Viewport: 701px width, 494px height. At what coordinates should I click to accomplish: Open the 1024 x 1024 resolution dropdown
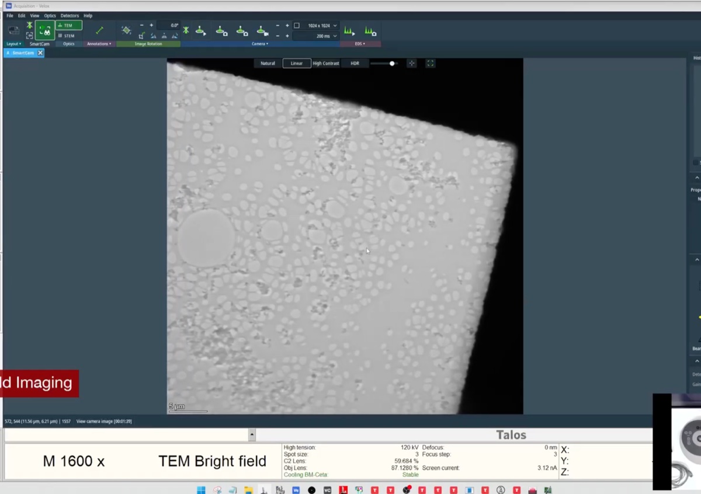315,26
